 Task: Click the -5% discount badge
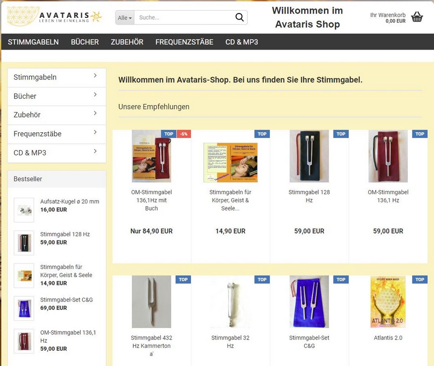(x=184, y=134)
